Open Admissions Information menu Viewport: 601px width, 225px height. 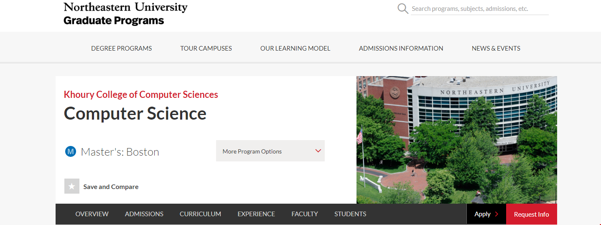coord(401,48)
